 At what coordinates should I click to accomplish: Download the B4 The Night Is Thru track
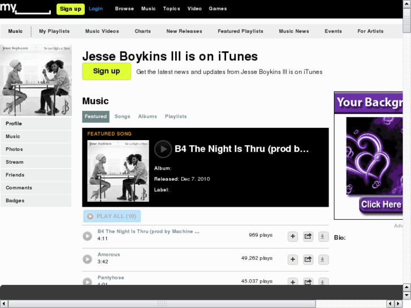(323, 236)
